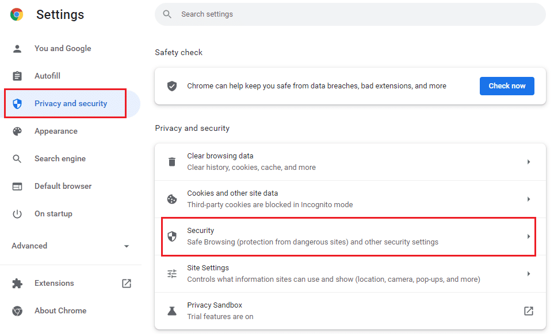
Task: Open the On startup section
Action: point(54,214)
